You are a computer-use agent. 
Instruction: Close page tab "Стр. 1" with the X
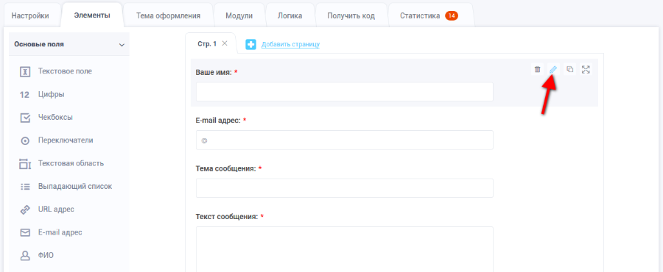tap(225, 43)
